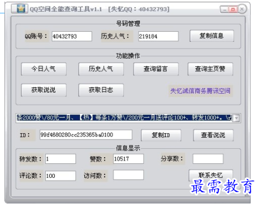The image size is (259, 204).
Task: Minimize the window with the title bar button
Action: coord(225,9)
